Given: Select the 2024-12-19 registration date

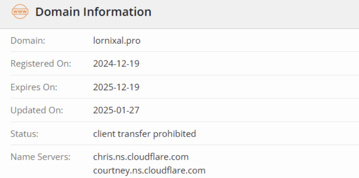Looking at the screenshot, I should coord(116,64).
